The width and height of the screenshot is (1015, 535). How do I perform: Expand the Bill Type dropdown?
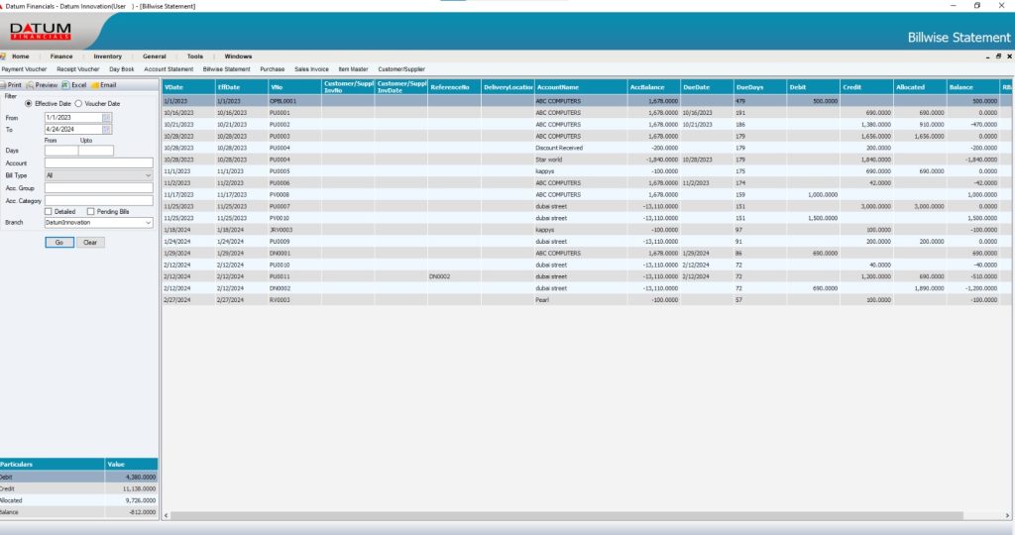tap(148, 175)
